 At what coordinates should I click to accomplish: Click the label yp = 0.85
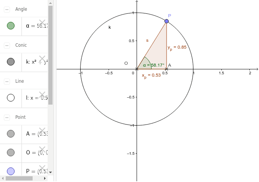tap(177, 48)
